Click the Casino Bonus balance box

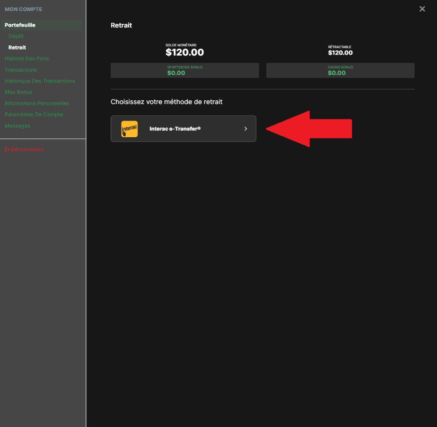pyautogui.click(x=340, y=70)
